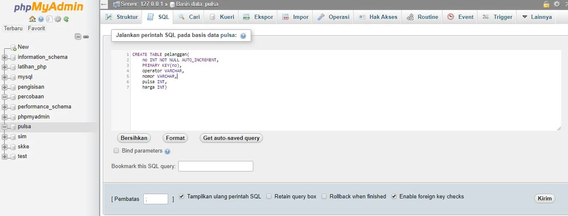568x216 pixels.
Task: Open the Ekspor tab
Action: click(x=258, y=17)
